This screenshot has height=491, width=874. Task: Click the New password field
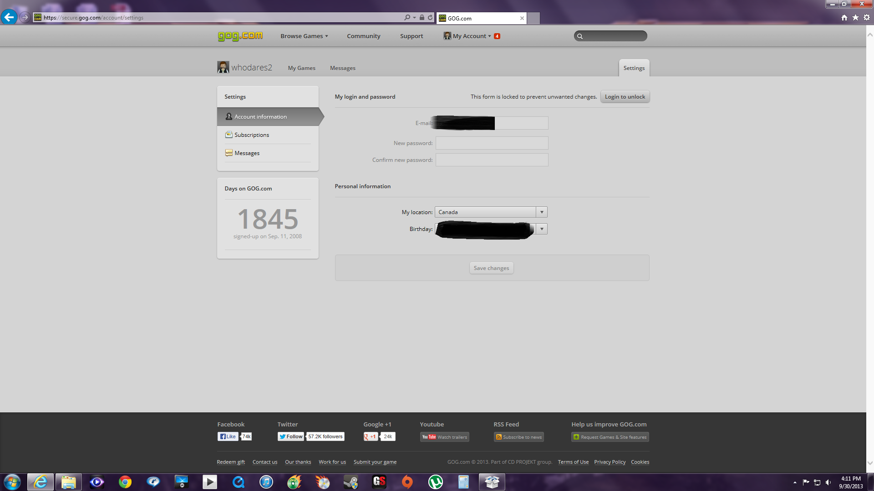(492, 143)
